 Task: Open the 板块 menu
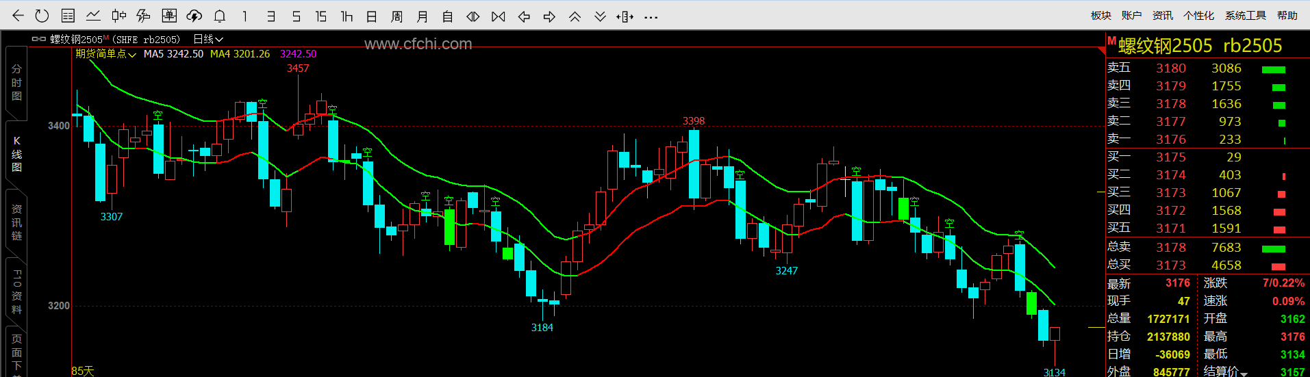coord(1101,15)
